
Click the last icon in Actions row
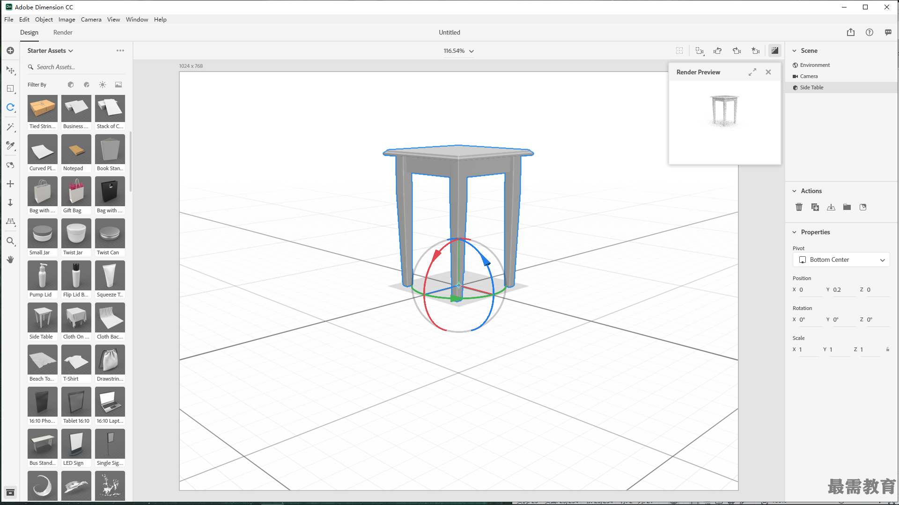[x=863, y=207]
